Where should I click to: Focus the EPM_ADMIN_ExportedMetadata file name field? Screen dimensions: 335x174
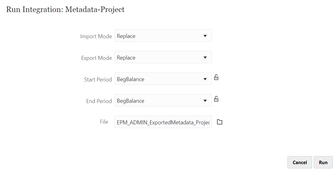click(x=163, y=122)
